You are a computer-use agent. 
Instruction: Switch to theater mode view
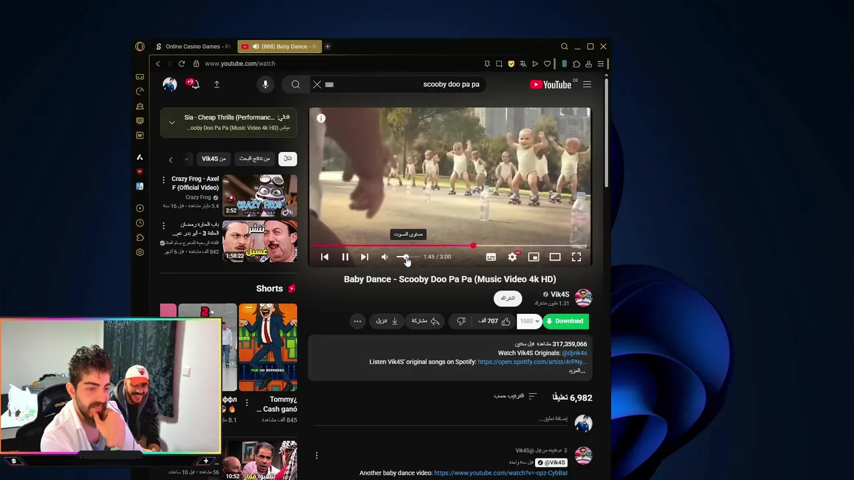(555, 257)
